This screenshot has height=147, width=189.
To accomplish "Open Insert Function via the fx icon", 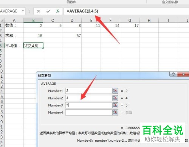I will click(58, 11).
